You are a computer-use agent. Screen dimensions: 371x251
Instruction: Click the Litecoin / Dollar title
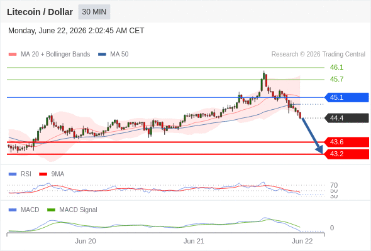pos(40,12)
